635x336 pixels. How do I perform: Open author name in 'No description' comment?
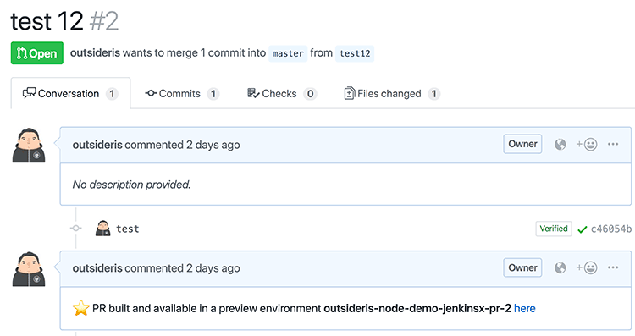97,145
